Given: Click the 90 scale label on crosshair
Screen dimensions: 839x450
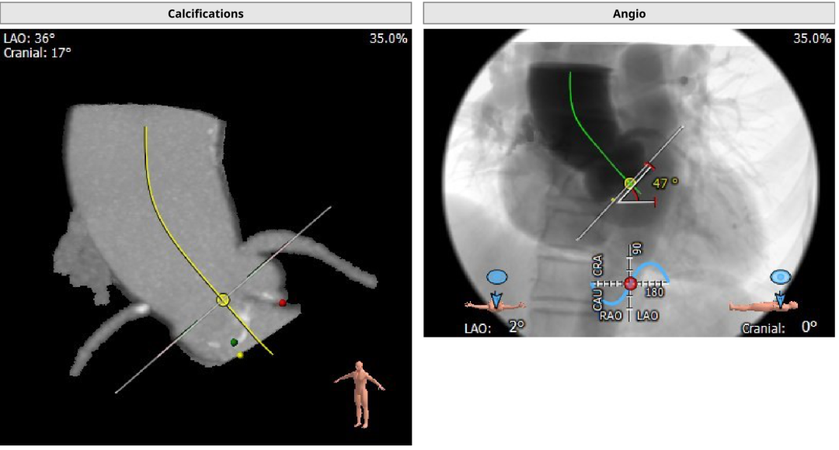Looking at the screenshot, I should click(x=637, y=248).
